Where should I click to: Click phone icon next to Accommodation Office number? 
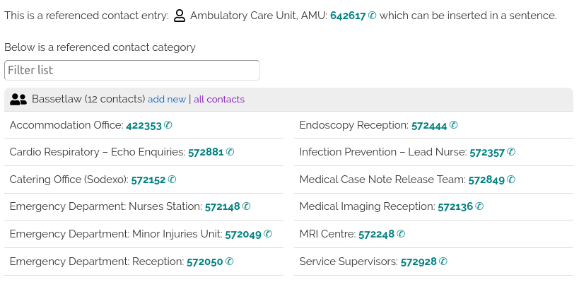coord(168,125)
